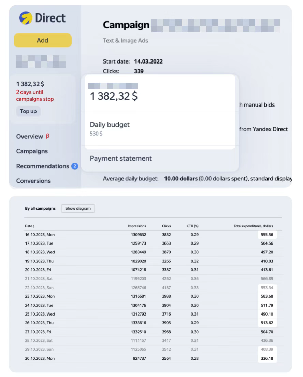Screen dimensions: 303x377
Task: Click the 20.10.2023, Fri date row
Action: [153, 270]
